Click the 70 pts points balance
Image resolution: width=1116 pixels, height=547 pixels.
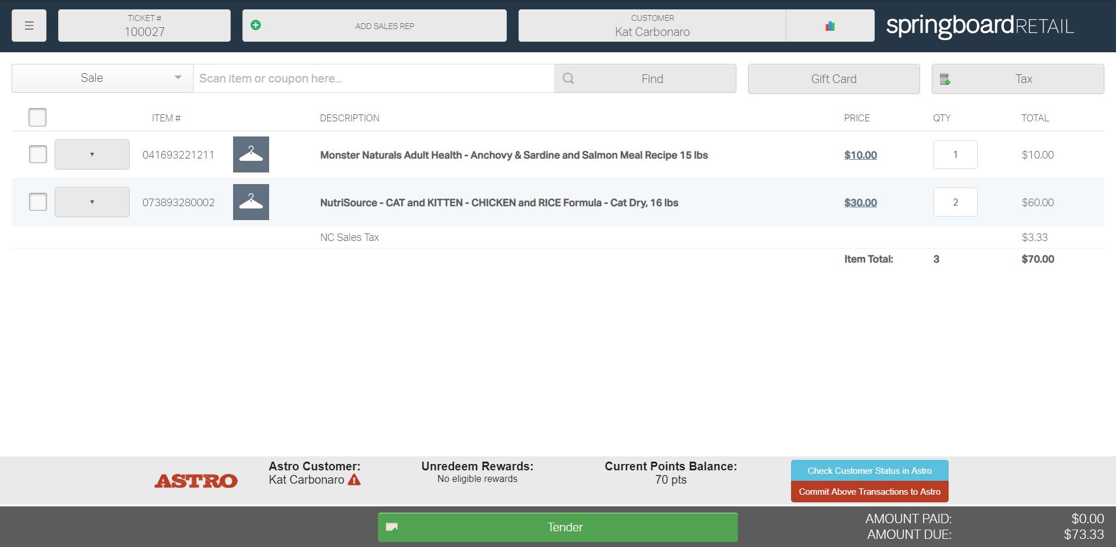coord(671,480)
